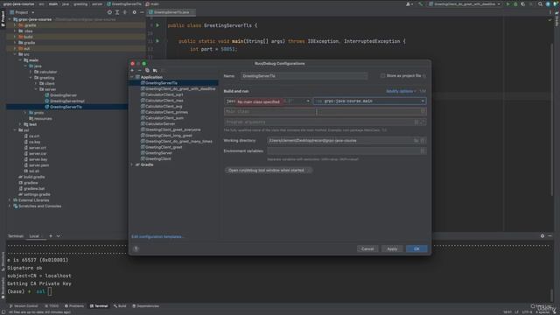Copy the selected run configuration
The height and width of the screenshot is (315, 560).
[147, 70]
